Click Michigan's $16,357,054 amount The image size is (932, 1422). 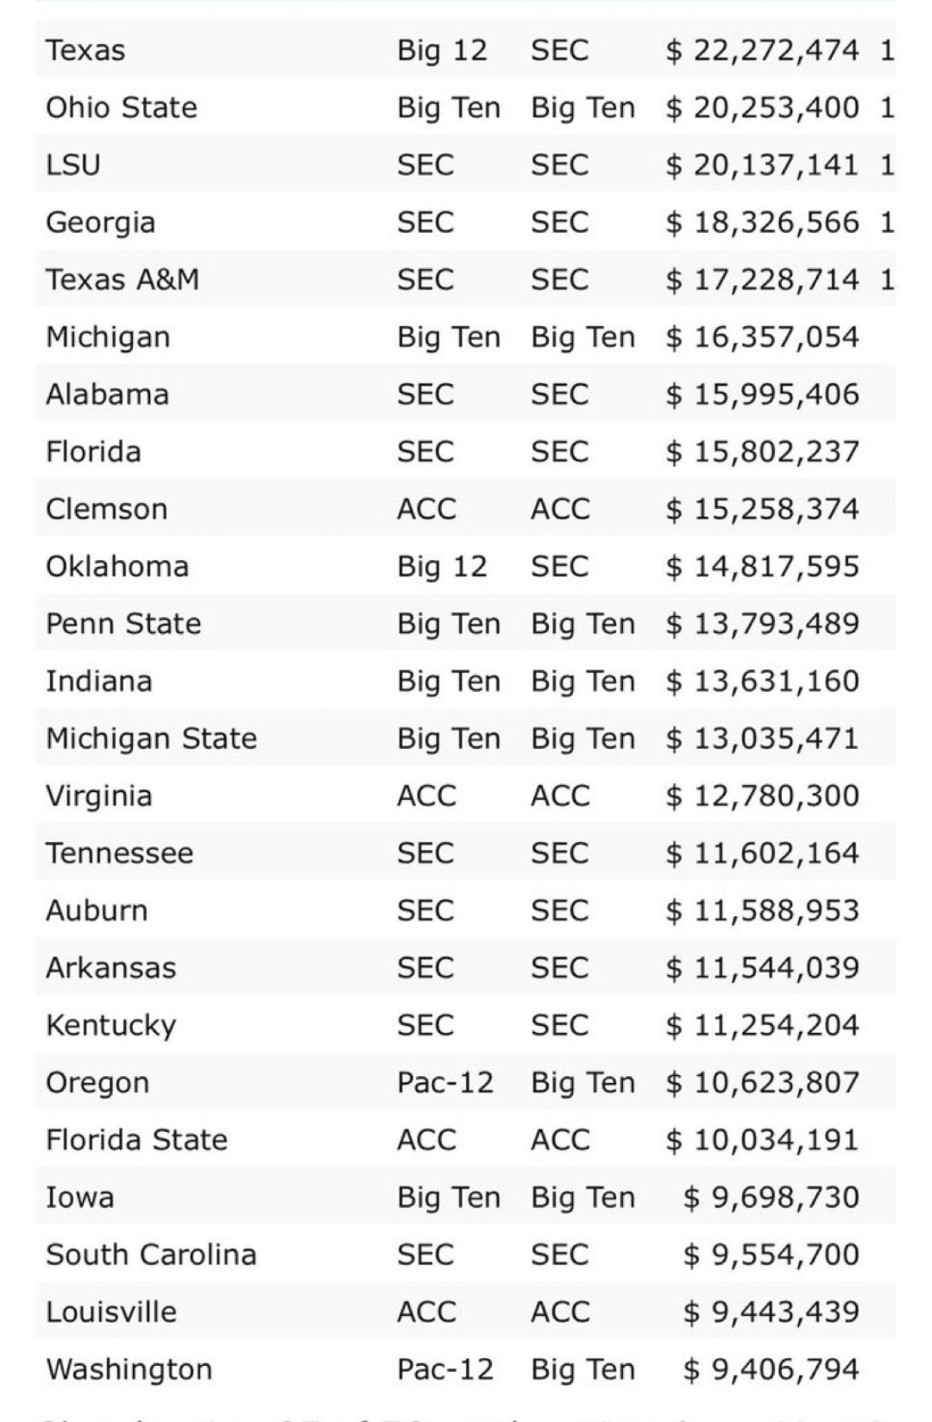[762, 337]
